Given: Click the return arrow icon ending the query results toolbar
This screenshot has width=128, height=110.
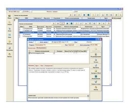Looking at the screenshot, I should pyautogui.click(x=109, y=23).
